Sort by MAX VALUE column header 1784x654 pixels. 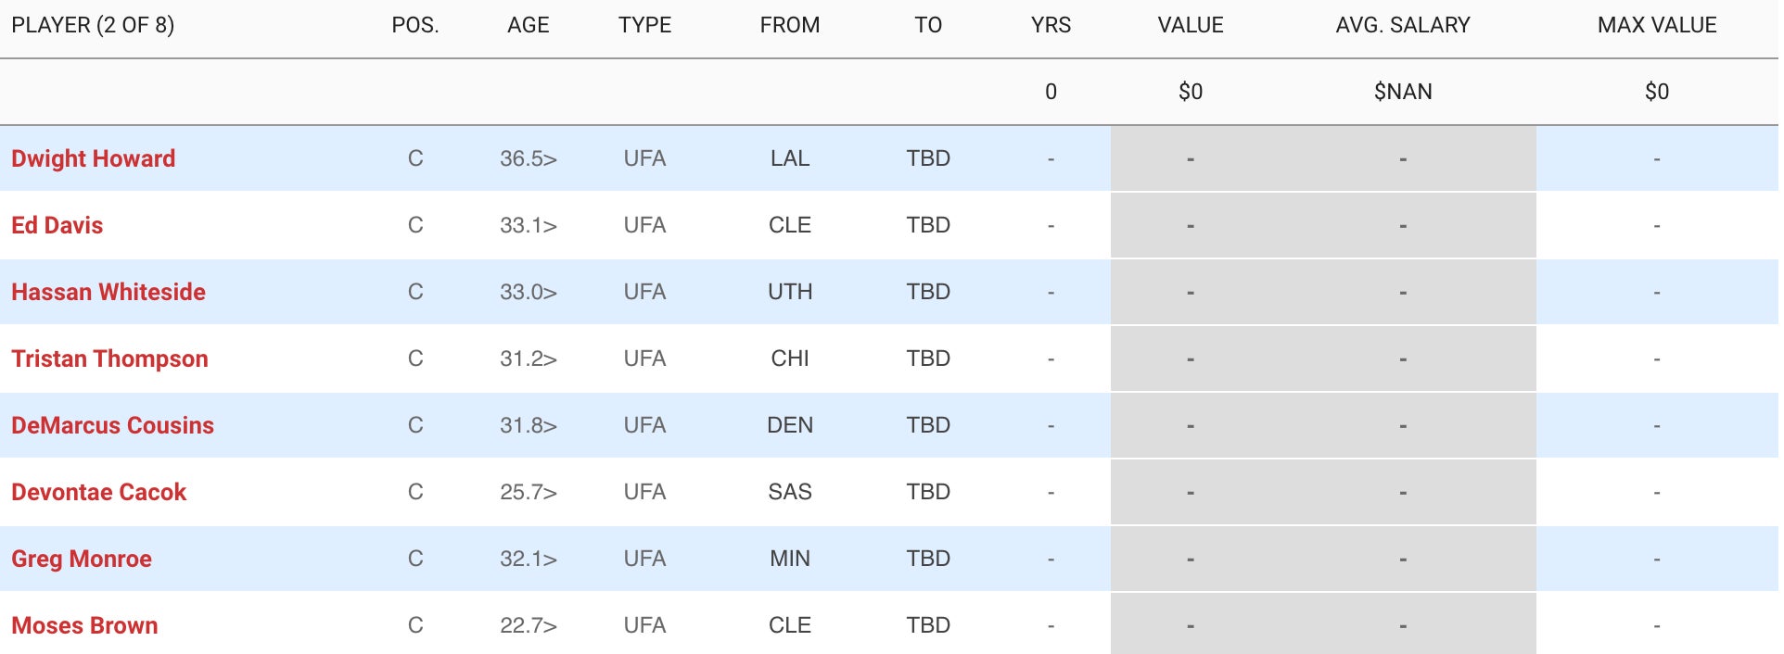[1657, 25]
